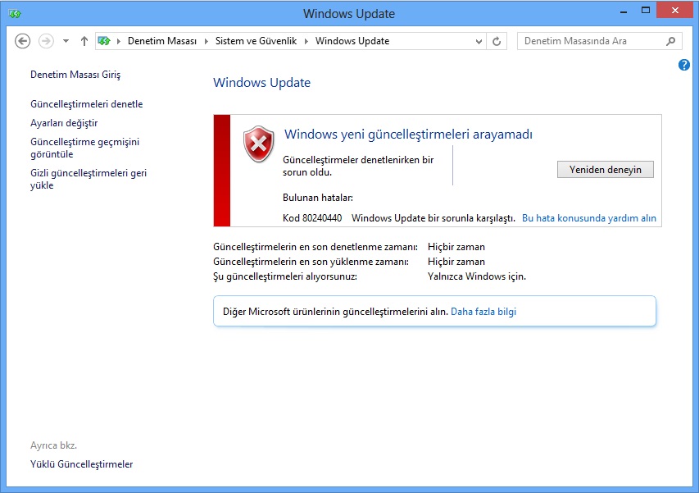699x493 pixels.
Task: Open Denetim Masası Giriş link
Action: point(75,75)
